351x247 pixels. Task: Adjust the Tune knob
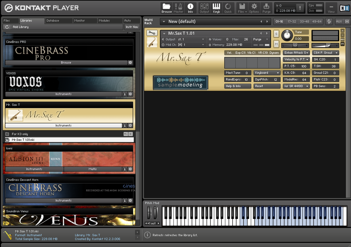pos(287,35)
